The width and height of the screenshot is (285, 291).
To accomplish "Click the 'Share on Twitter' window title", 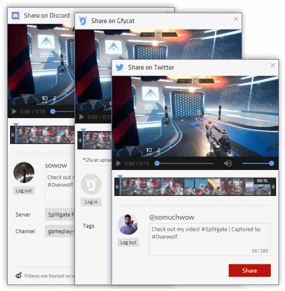I will (x=151, y=67).
